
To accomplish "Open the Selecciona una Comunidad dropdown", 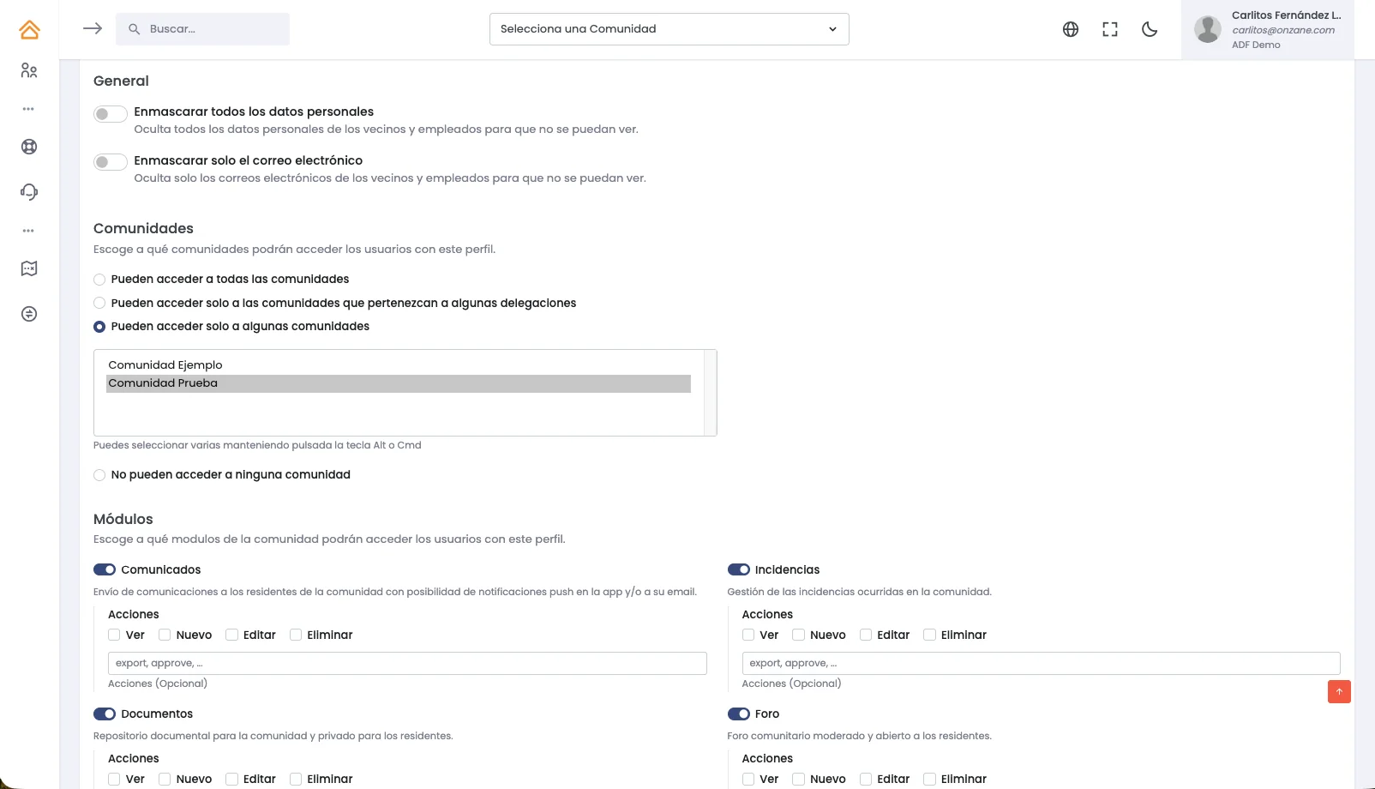I will [x=669, y=29].
